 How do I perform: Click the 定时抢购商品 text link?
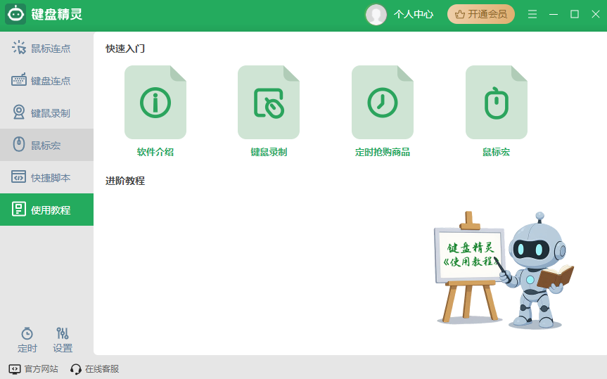(x=383, y=152)
